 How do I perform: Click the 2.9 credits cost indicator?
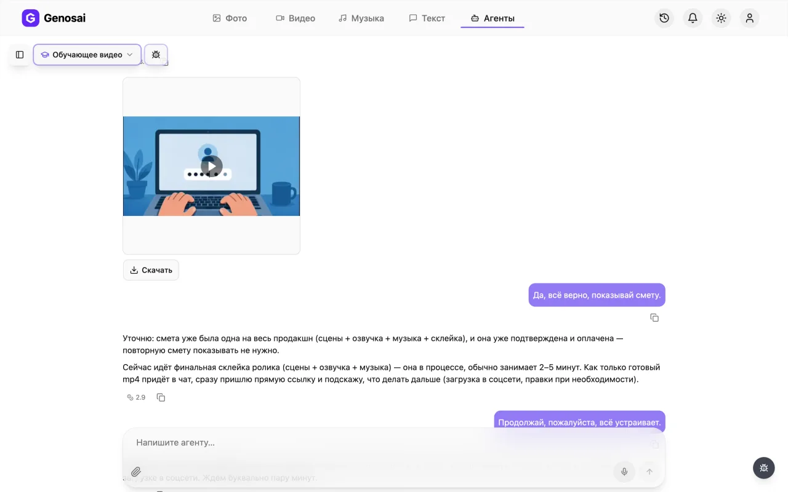click(x=136, y=397)
